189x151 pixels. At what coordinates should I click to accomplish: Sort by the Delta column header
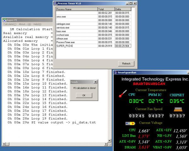[x=123, y=9]
